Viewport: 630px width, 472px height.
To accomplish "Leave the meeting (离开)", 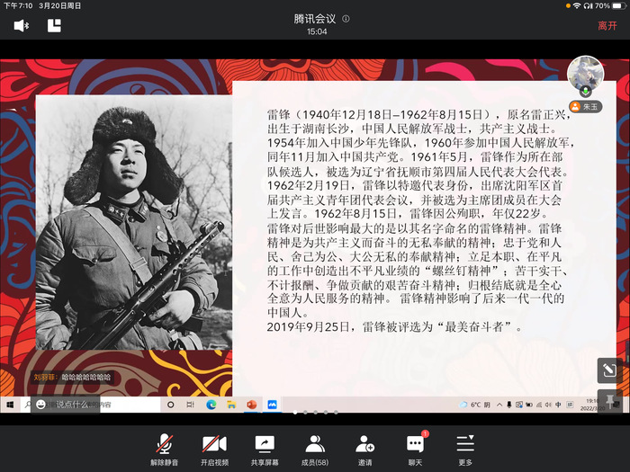I will (607, 26).
